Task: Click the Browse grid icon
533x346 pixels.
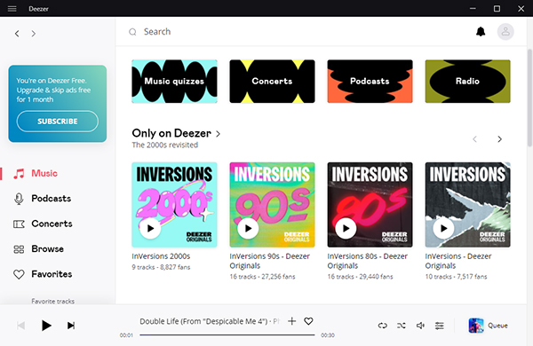Action: coord(19,249)
